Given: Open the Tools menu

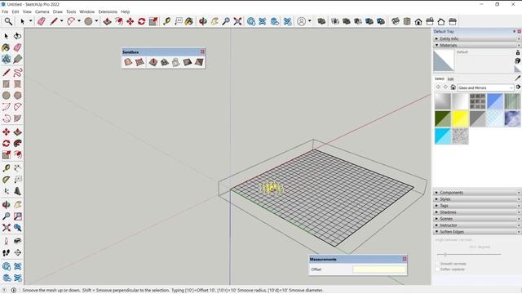Looking at the screenshot, I should point(71,11).
